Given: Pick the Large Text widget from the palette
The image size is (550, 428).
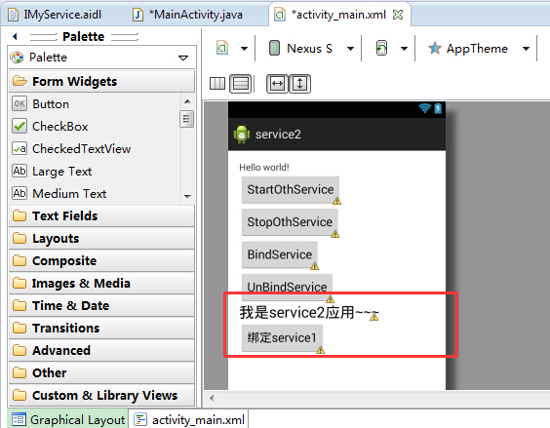Looking at the screenshot, I should (x=52, y=172).
